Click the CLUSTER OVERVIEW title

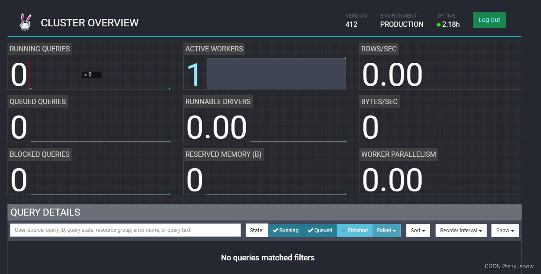coord(90,23)
